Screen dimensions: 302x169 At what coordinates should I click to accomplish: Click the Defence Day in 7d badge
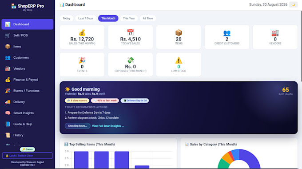pyautogui.click(x=135, y=101)
